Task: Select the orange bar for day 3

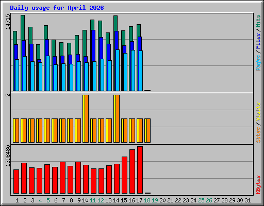Action: (x=32, y=130)
